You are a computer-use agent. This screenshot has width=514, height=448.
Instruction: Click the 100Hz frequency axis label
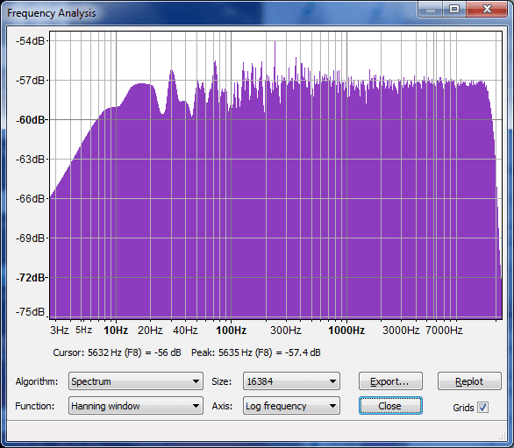tap(231, 330)
